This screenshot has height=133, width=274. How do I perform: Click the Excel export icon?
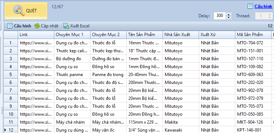[66, 26]
